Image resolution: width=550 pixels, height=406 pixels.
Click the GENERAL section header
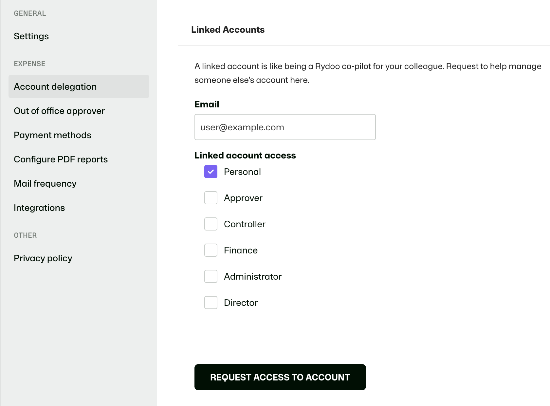pyautogui.click(x=30, y=13)
